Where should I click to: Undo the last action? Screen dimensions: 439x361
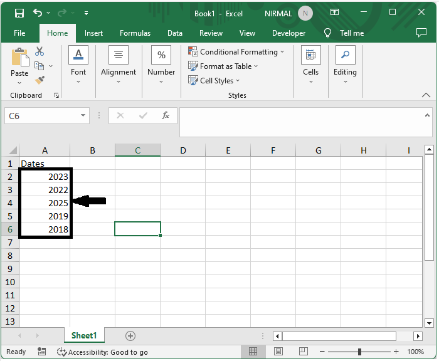coord(38,13)
